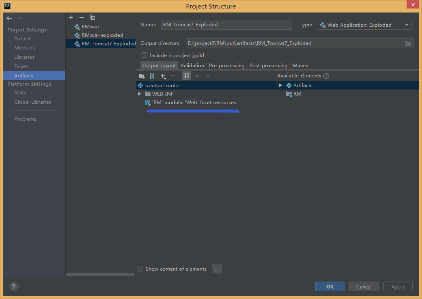Copy the selected artifact
The height and width of the screenshot is (299, 422).
pos(92,17)
